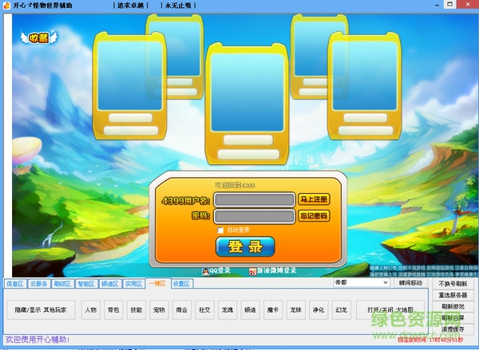This screenshot has width=479, height=350.
Task: Select the front right server card
Action: [x=364, y=86]
